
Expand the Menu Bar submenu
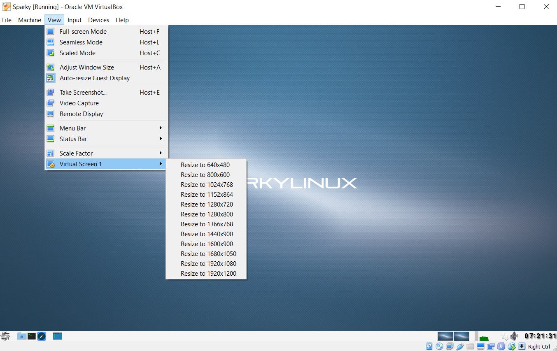point(106,128)
